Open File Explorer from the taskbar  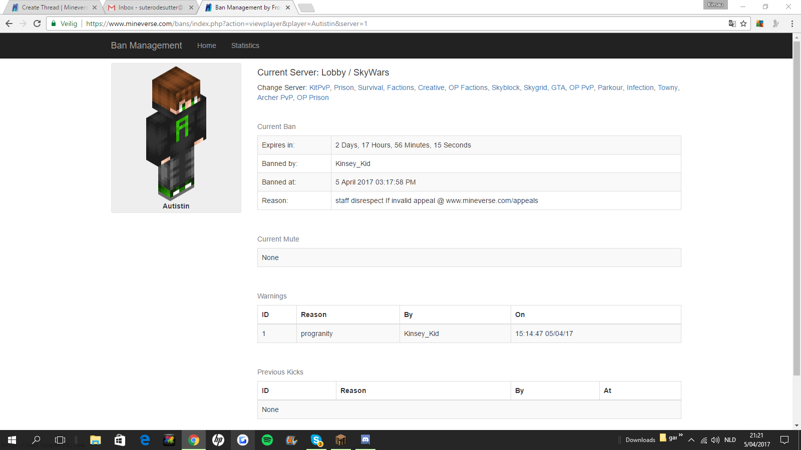(95, 440)
